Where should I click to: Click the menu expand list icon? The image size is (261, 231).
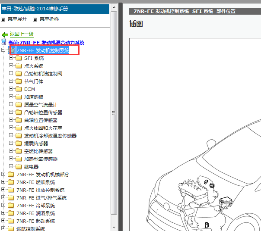(x=3, y=20)
